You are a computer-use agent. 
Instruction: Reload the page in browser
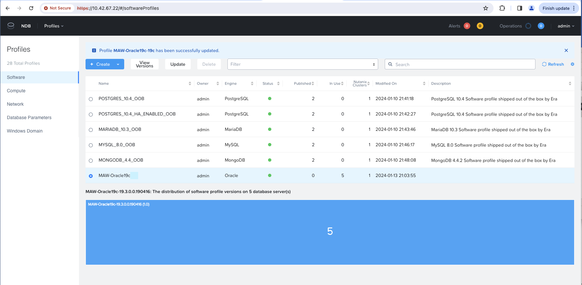[31, 8]
